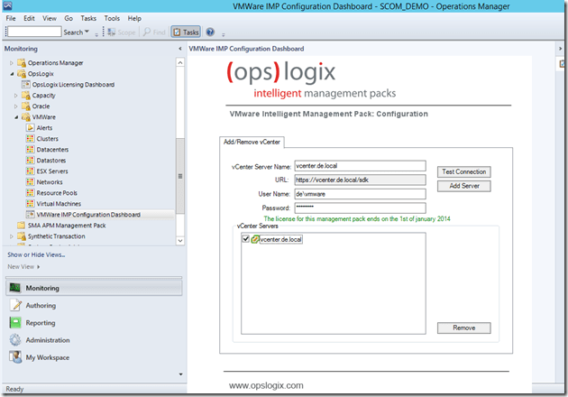Open the Administration gear icon
This screenshot has width=568, height=397.
[x=14, y=340]
